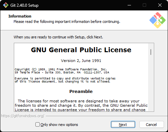
Task: Minimize the Git Setup window
Action: tap(129, 5)
